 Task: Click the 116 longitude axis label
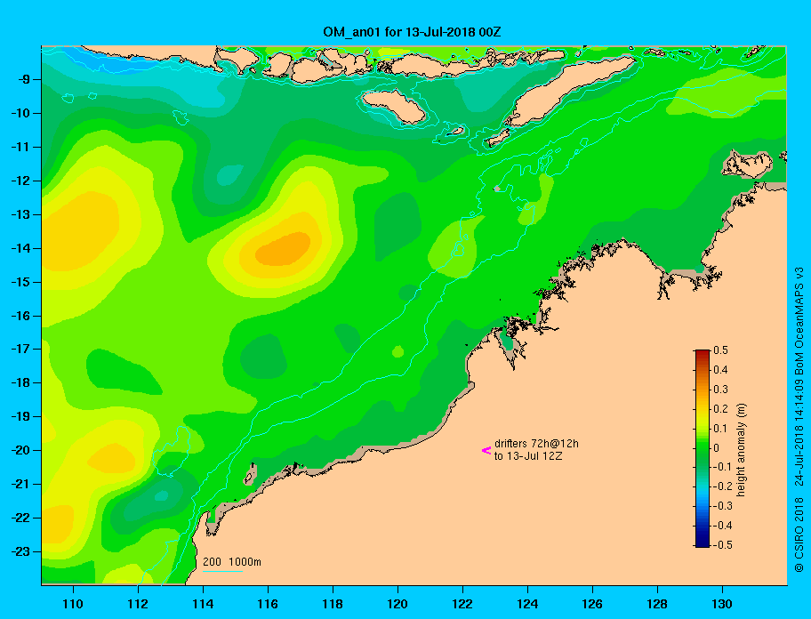click(268, 604)
